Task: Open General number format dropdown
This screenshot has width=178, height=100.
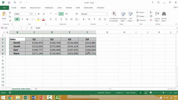Action: click(x=107, y=14)
